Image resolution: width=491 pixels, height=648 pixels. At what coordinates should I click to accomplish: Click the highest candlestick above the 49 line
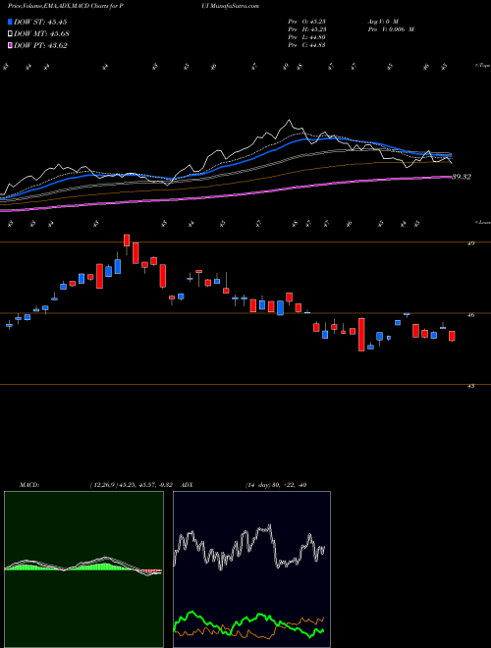(x=127, y=243)
